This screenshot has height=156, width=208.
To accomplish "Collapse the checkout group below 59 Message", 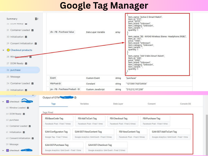I will [3, 151].
